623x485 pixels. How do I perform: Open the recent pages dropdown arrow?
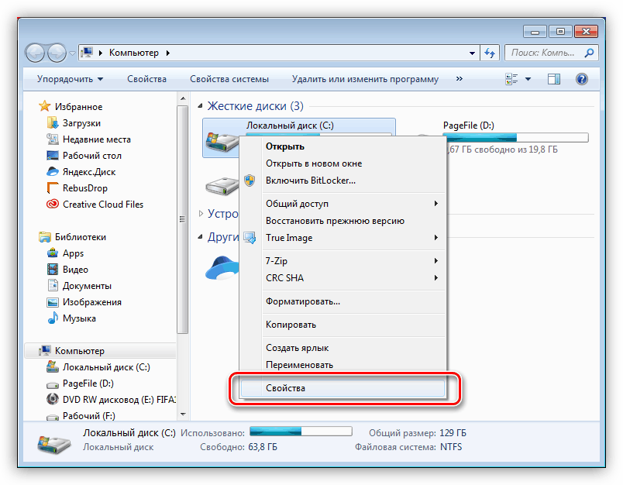point(72,53)
